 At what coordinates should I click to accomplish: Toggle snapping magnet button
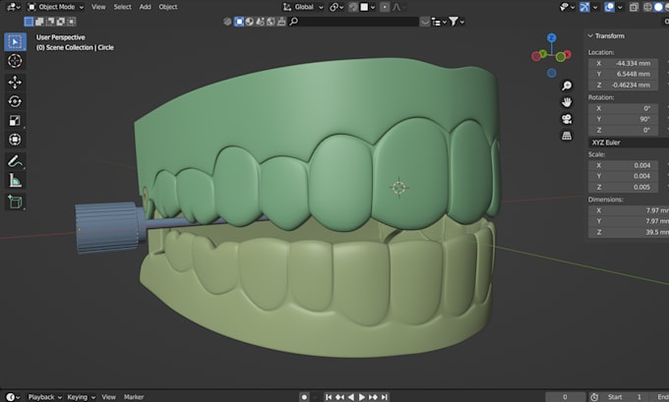[x=353, y=7]
